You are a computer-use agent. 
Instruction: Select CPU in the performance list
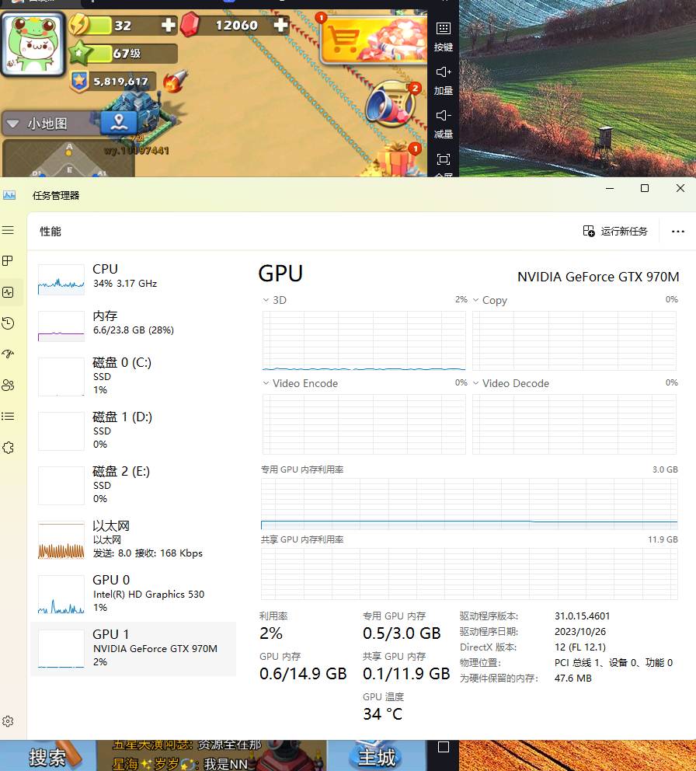(x=132, y=277)
